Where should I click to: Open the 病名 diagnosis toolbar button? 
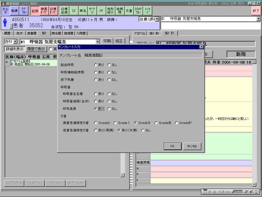pyautogui.click(x=83, y=11)
